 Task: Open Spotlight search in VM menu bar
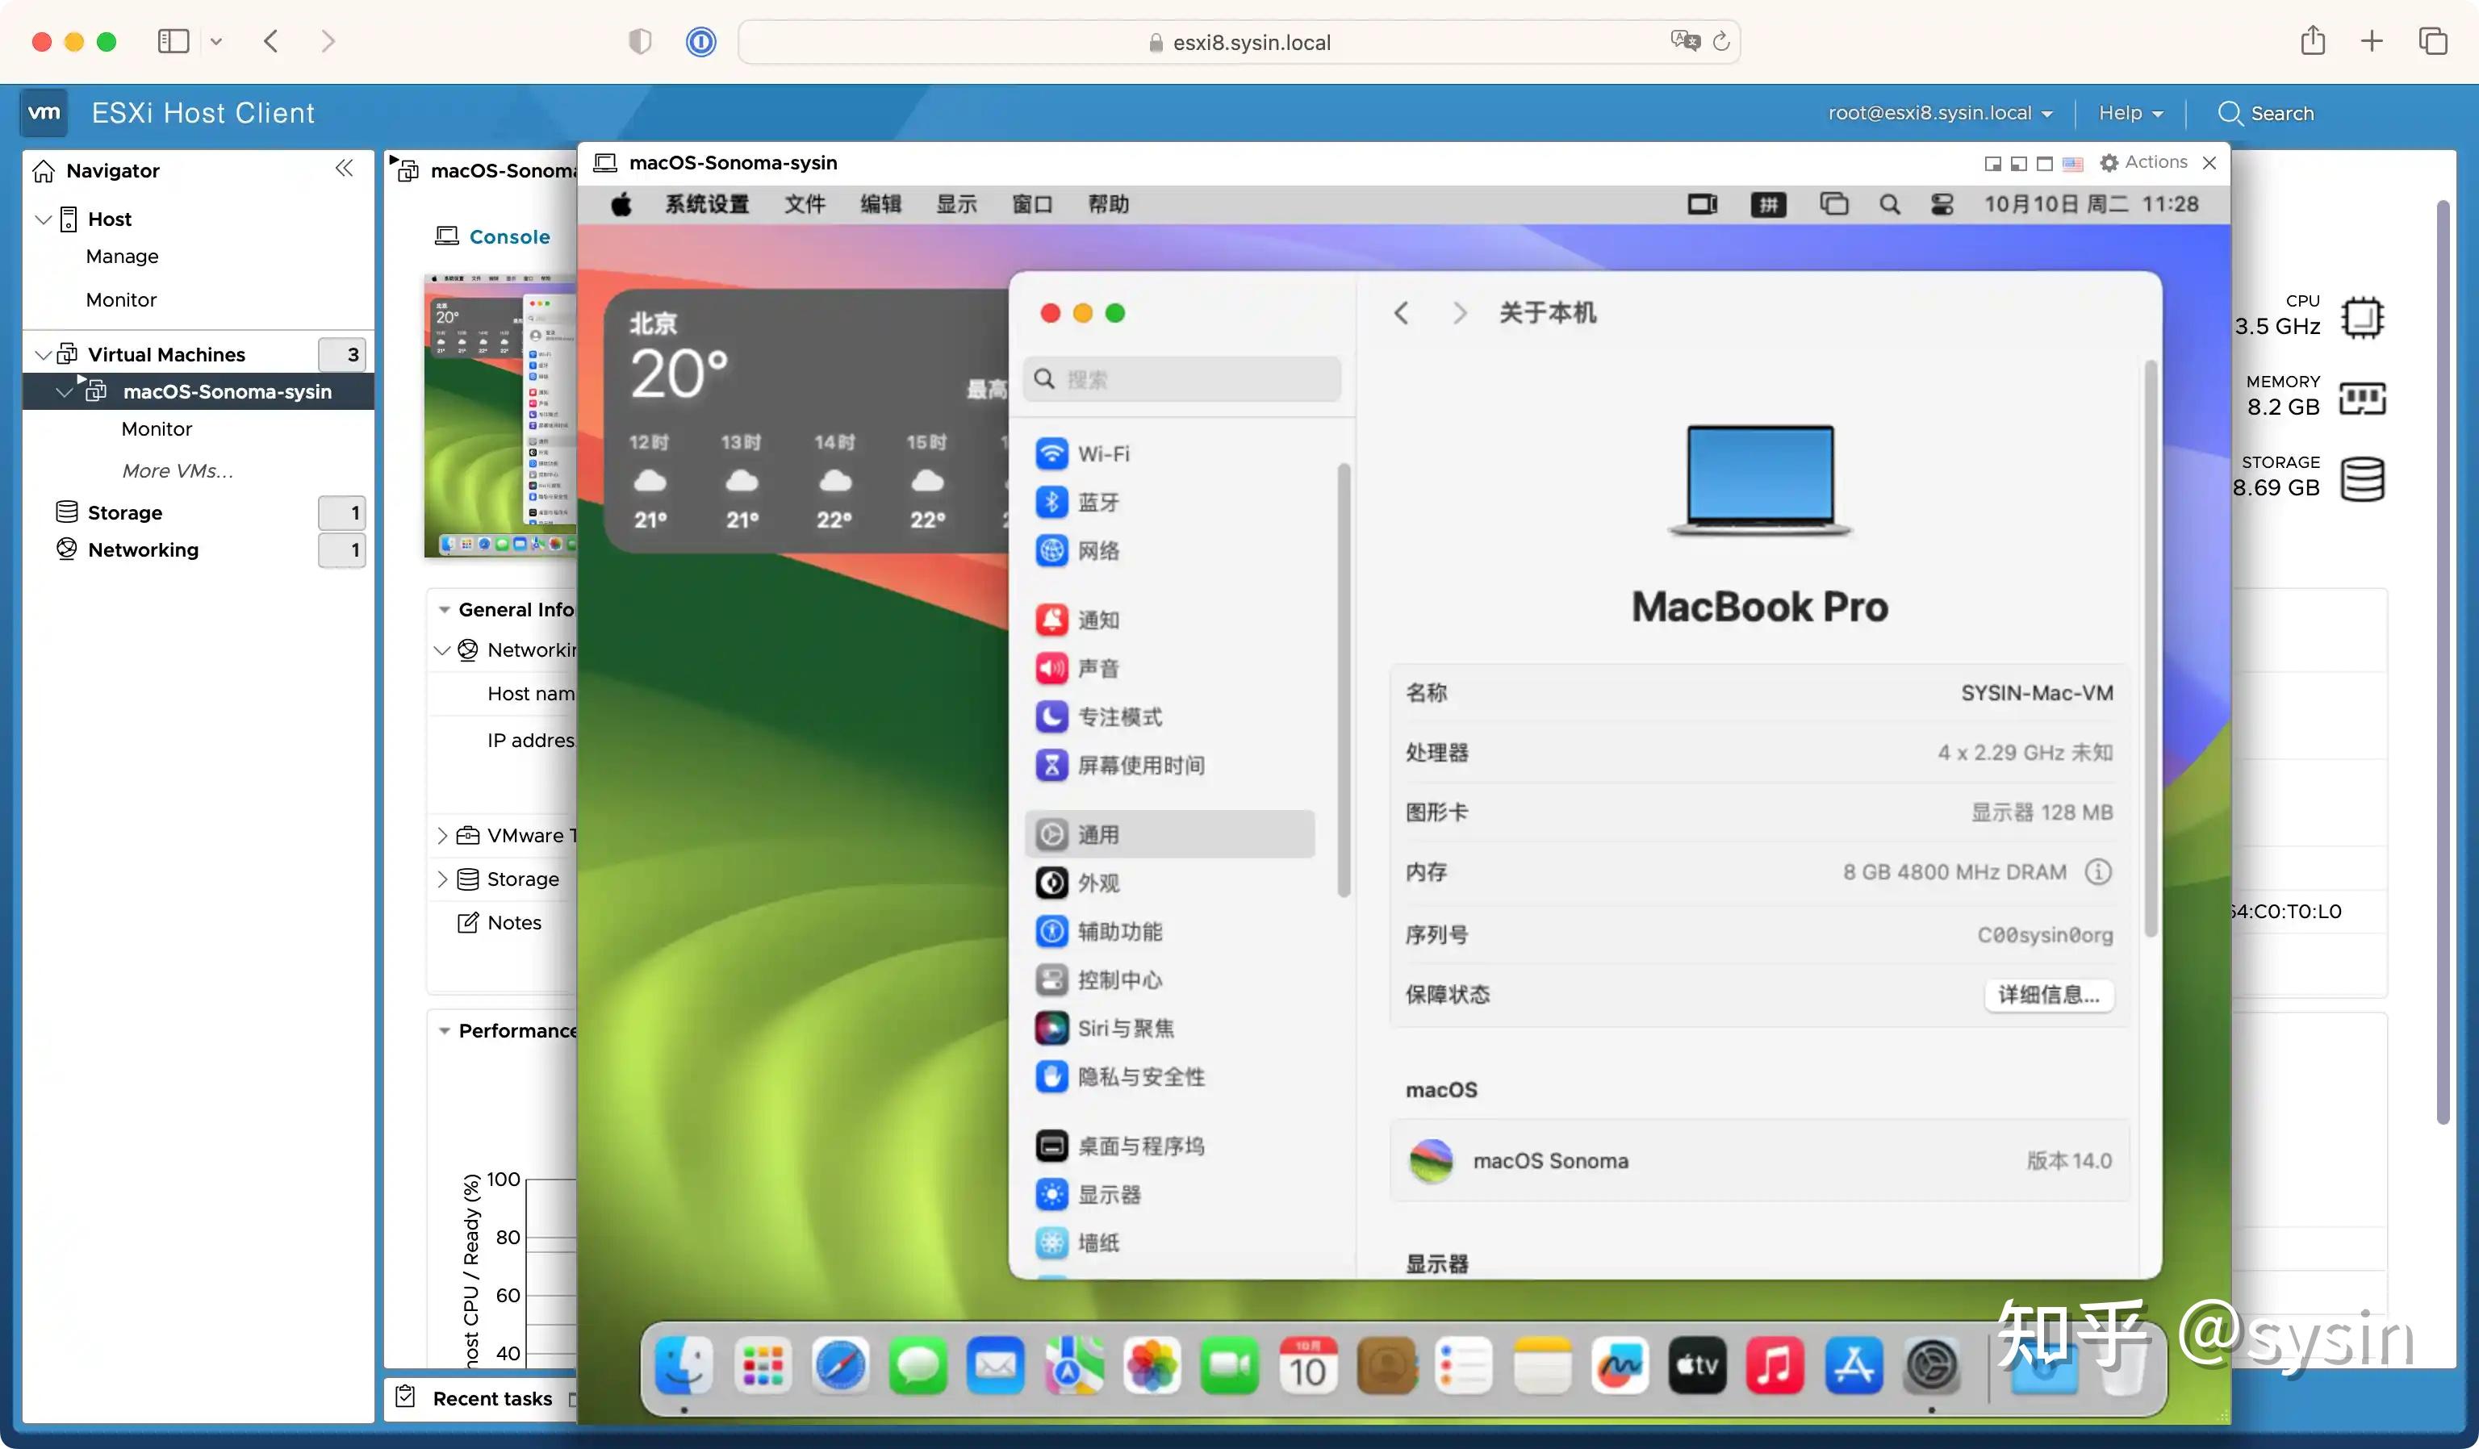pos(1891,205)
